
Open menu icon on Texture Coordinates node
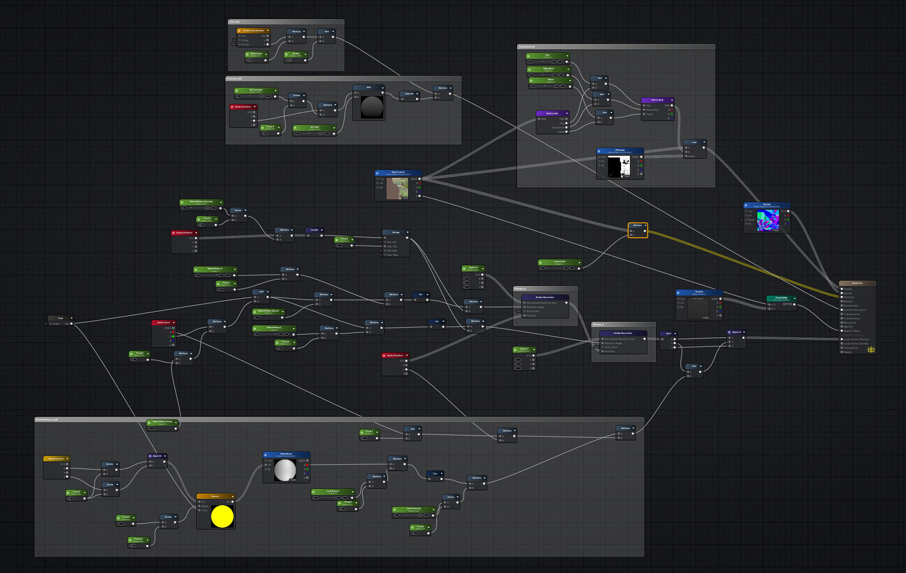tap(239, 31)
